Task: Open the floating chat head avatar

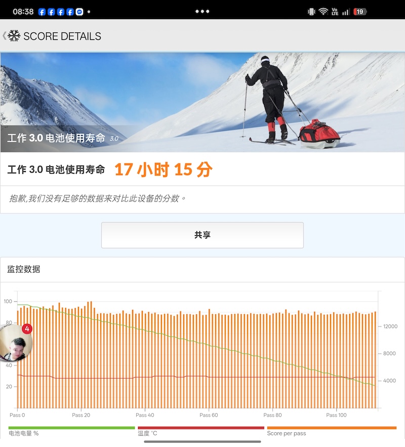Action: tap(16, 342)
